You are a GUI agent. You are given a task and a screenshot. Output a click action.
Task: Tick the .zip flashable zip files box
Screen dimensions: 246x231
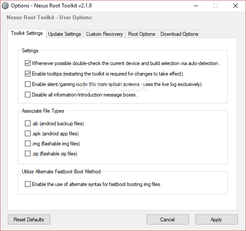(27, 154)
